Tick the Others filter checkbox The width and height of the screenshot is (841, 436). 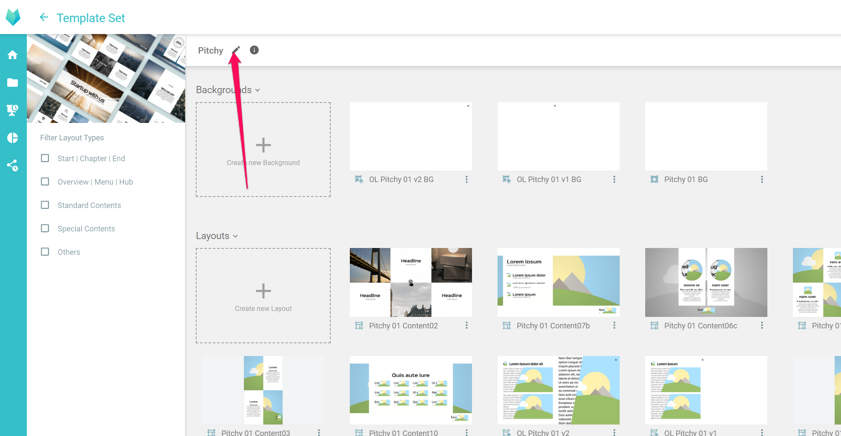tap(45, 252)
